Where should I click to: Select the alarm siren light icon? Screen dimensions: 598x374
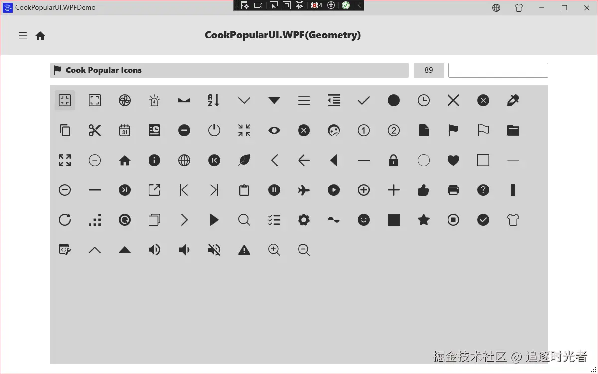[x=154, y=100]
